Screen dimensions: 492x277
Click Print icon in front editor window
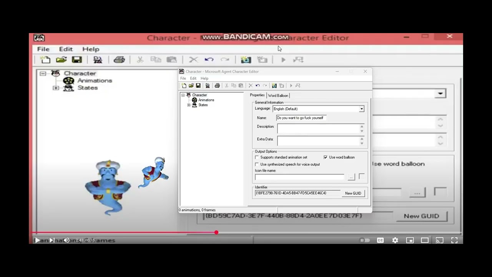[217, 85]
